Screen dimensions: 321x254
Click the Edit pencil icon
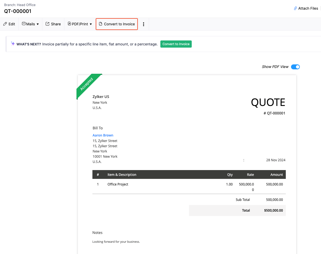click(x=4, y=24)
